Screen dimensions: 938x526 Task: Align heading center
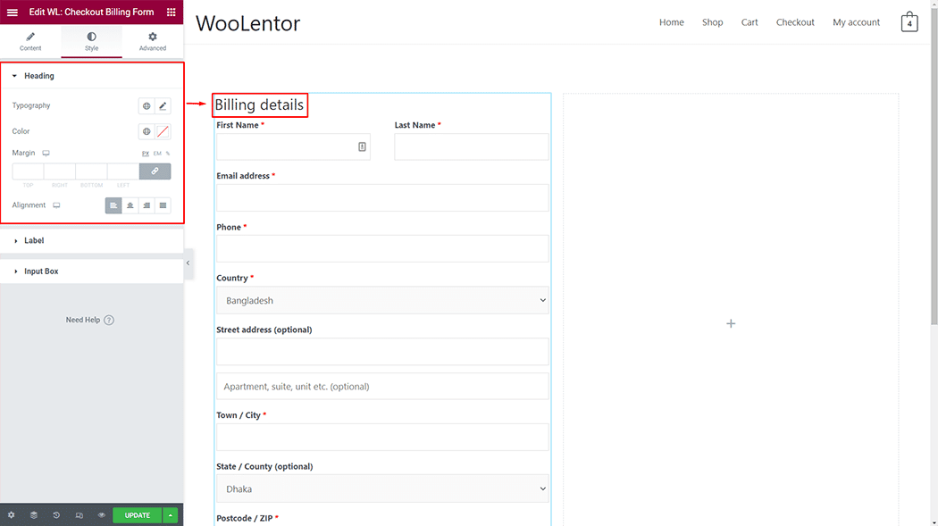click(130, 205)
